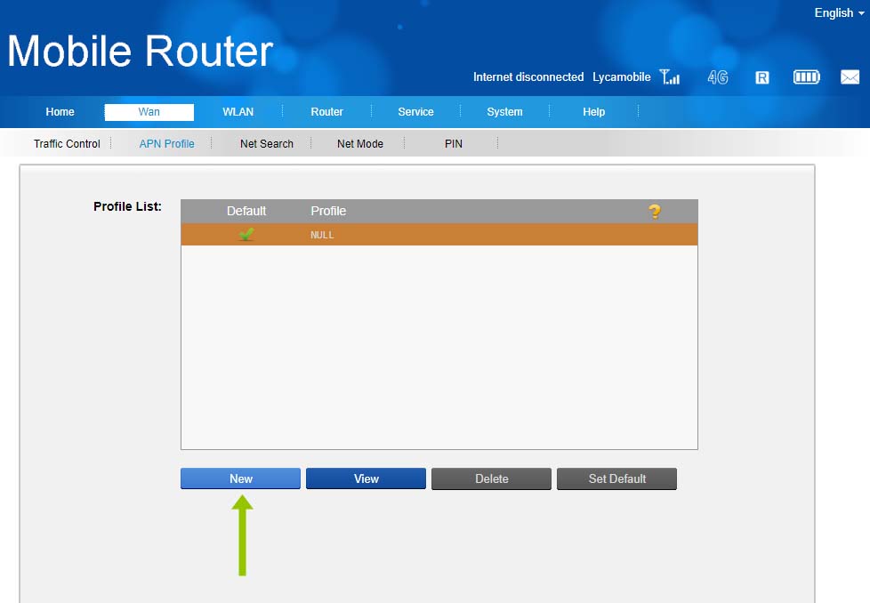This screenshot has width=870, height=603.
Task: Switch to the WLAN tab
Action: pos(238,112)
